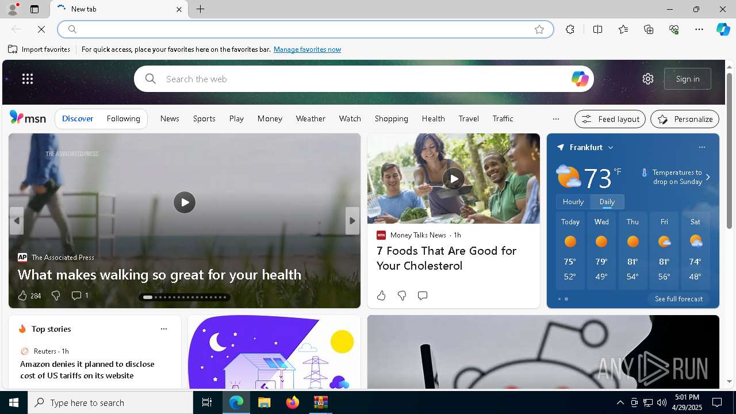The width and height of the screenshot is (736, 414).
Task: Open Top stories more options
Action: click(164, 329)
